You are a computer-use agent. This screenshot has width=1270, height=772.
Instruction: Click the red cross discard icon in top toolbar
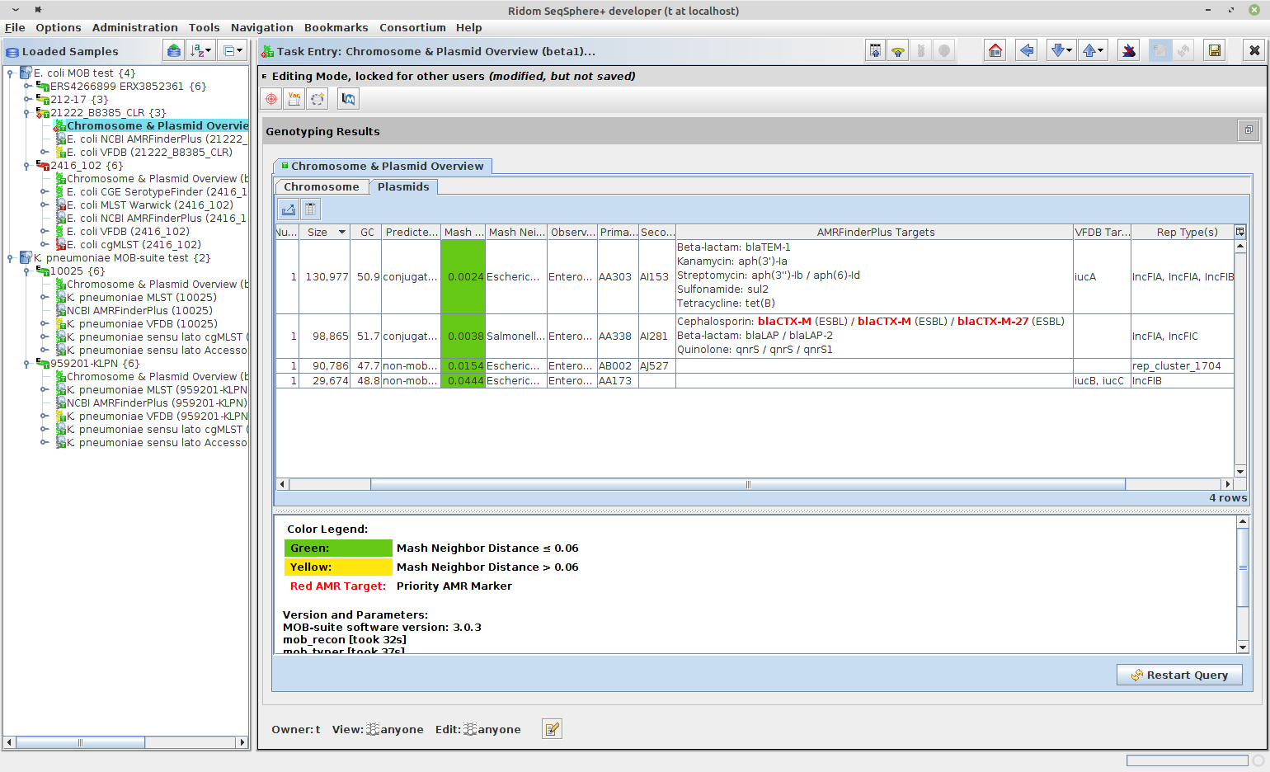click(x=1128, y=50)
